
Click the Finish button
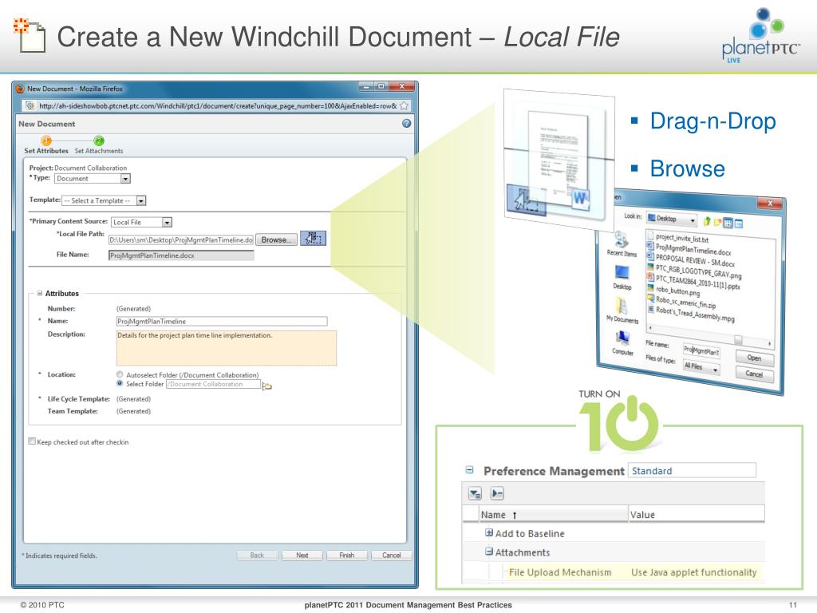tap(346, 556)
